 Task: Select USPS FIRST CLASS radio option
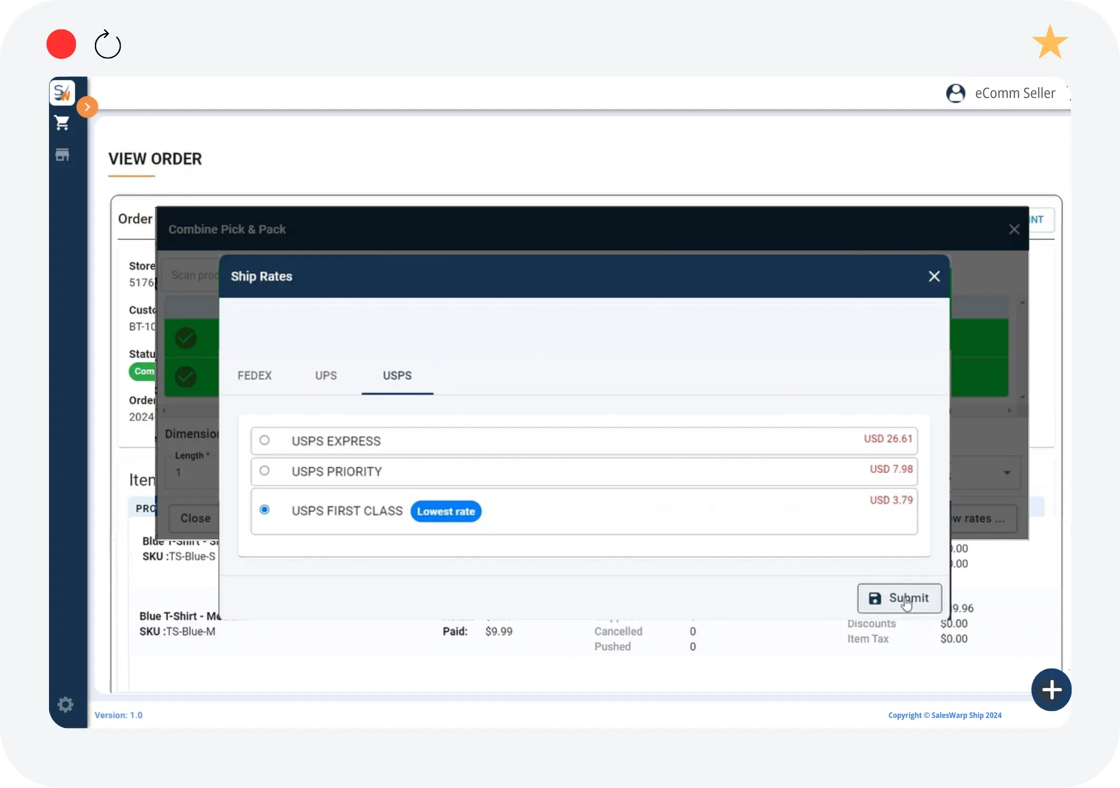tap(265, 509)
